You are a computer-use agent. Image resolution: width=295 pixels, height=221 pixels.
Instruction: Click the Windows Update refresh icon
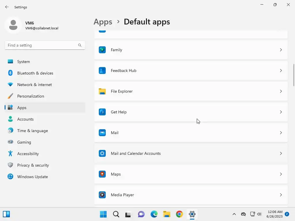coord(10,176)
